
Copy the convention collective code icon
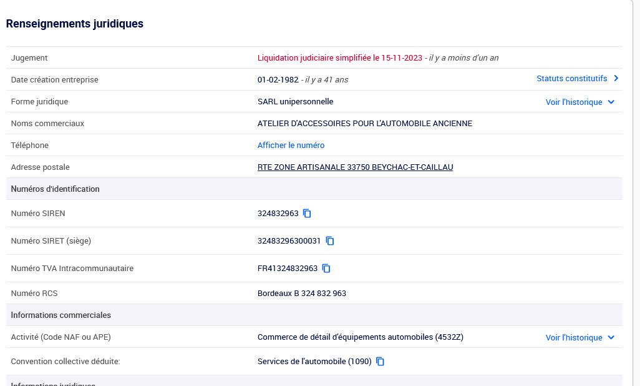pyautogui.click(x=380, y=362)
